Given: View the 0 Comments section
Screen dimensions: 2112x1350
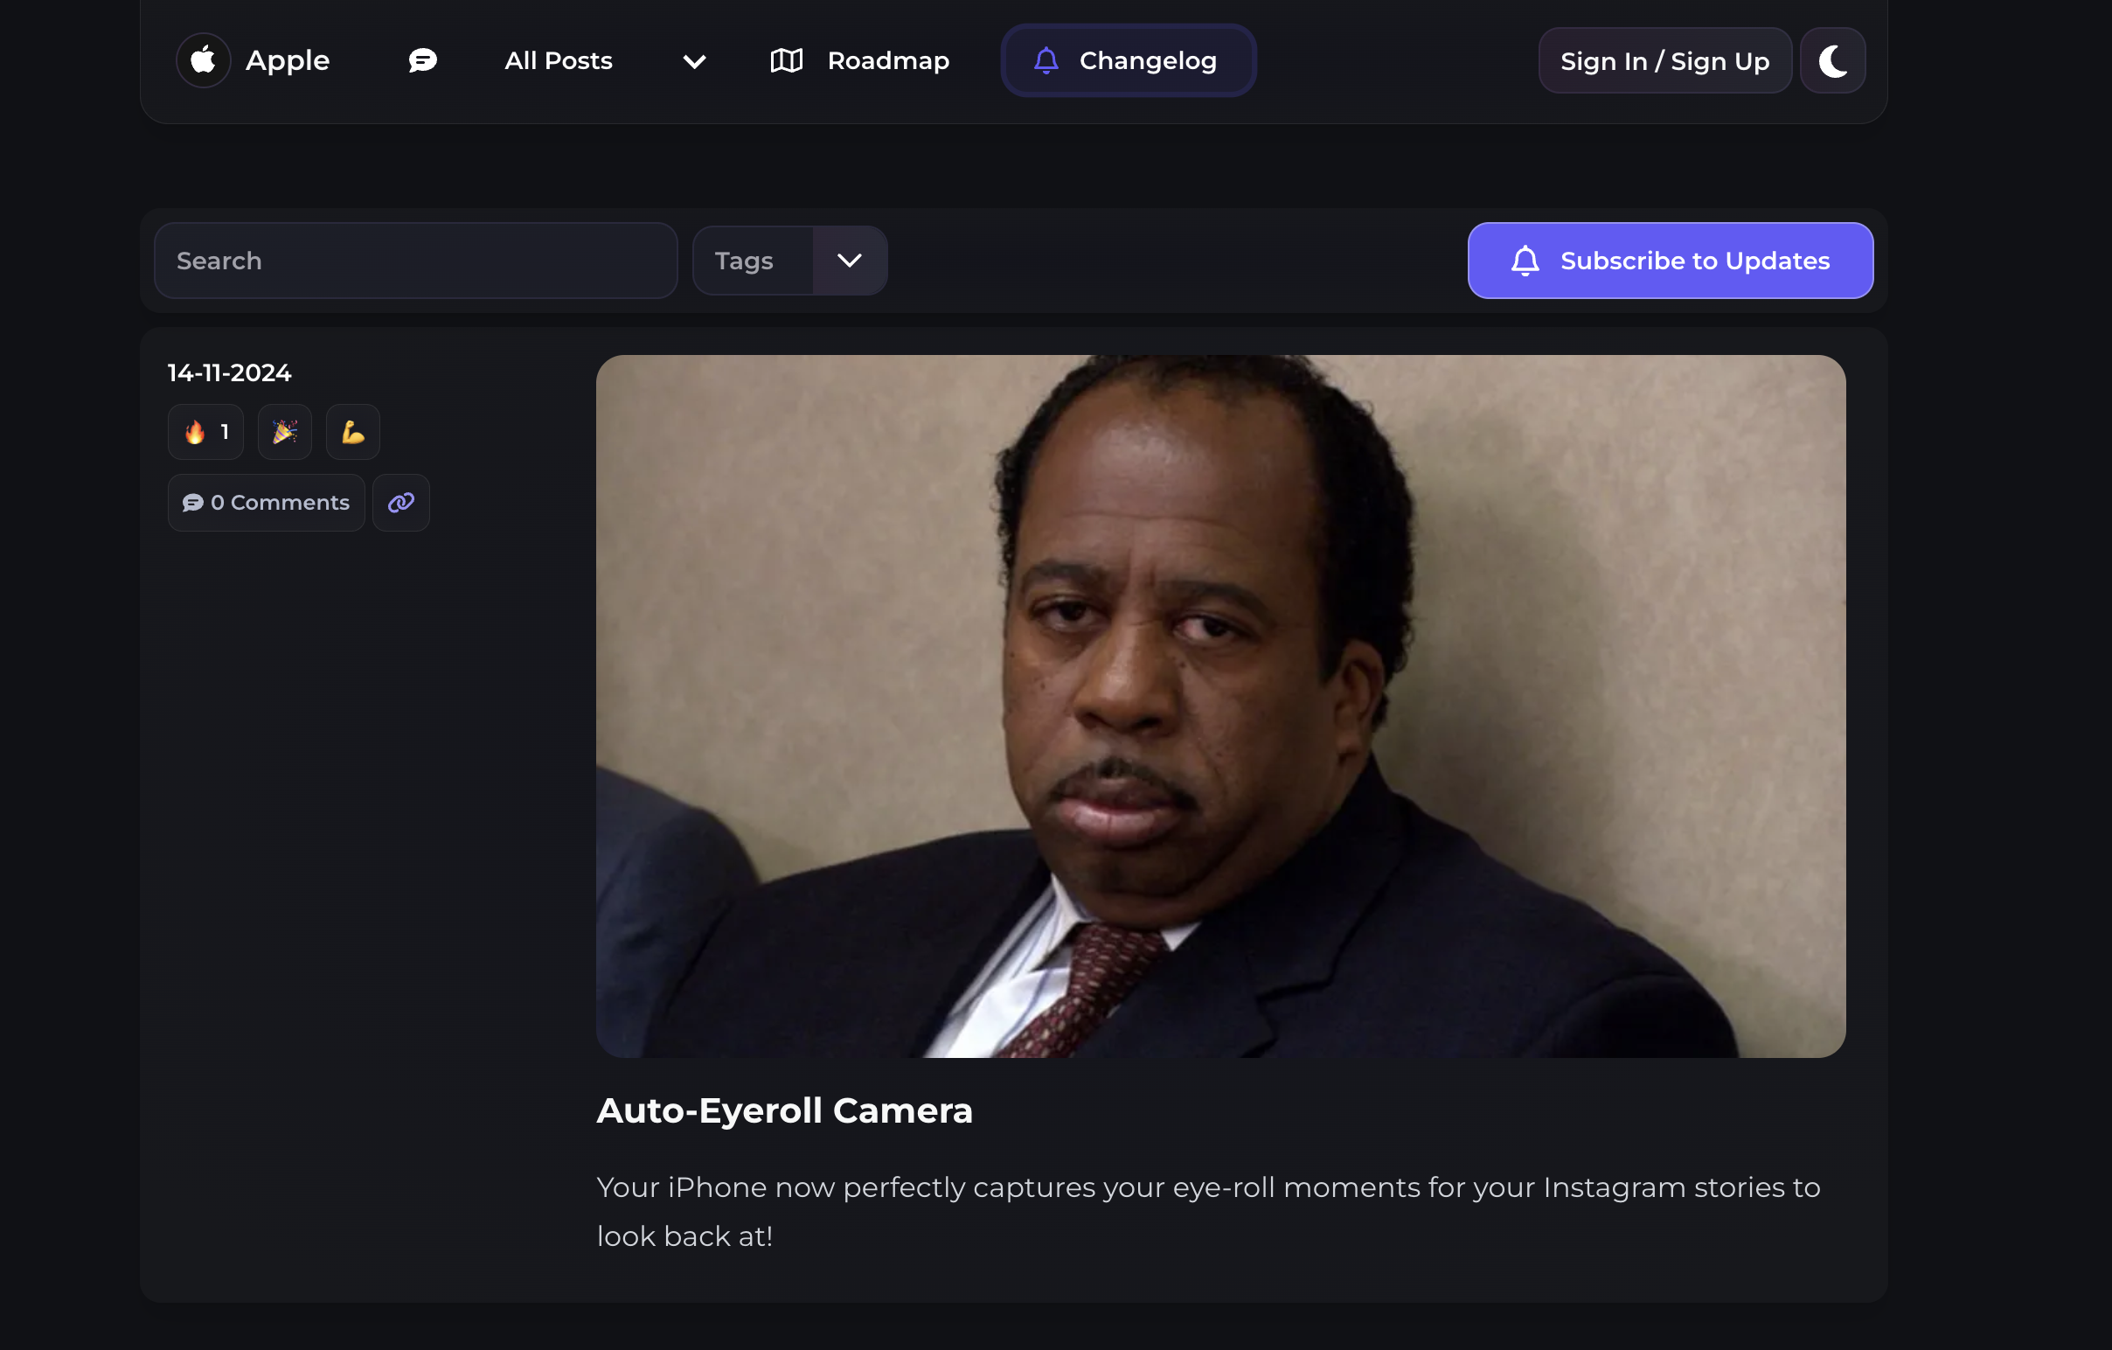Looking at the screenshot, I should (266, 503).
